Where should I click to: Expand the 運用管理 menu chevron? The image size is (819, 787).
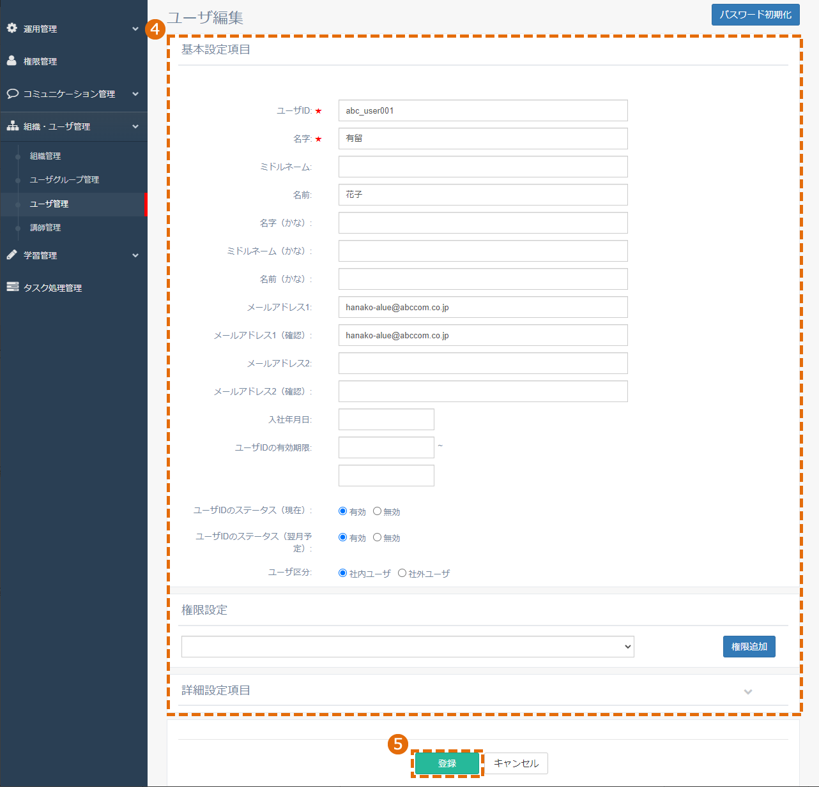[135, 29]
